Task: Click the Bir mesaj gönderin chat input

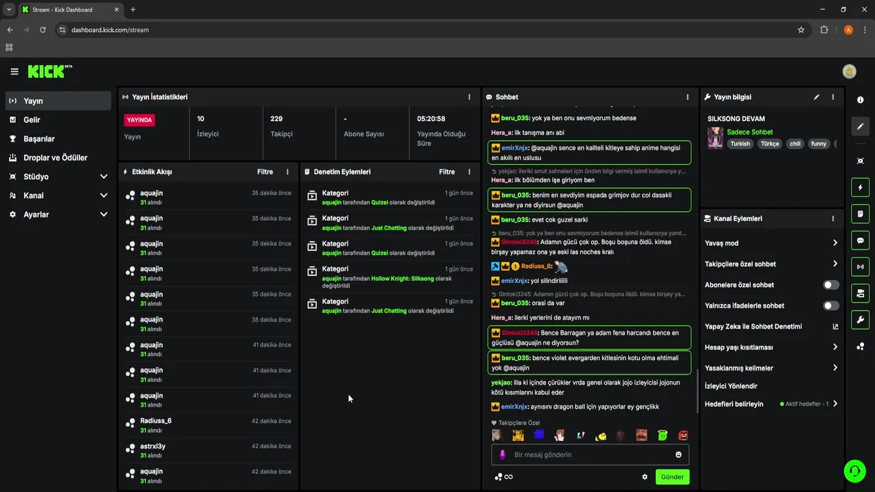Action: (590, 454)
